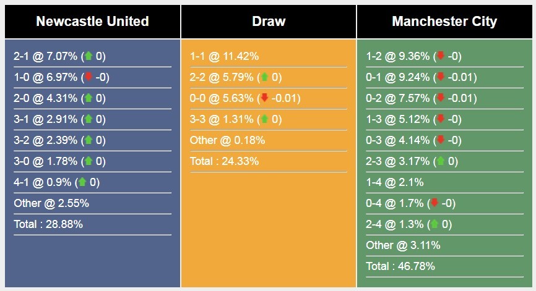This screenshot has height=291, width=536.
Task: Click the red down arrow beside 1-2 score
Action: tap(441, 56)
